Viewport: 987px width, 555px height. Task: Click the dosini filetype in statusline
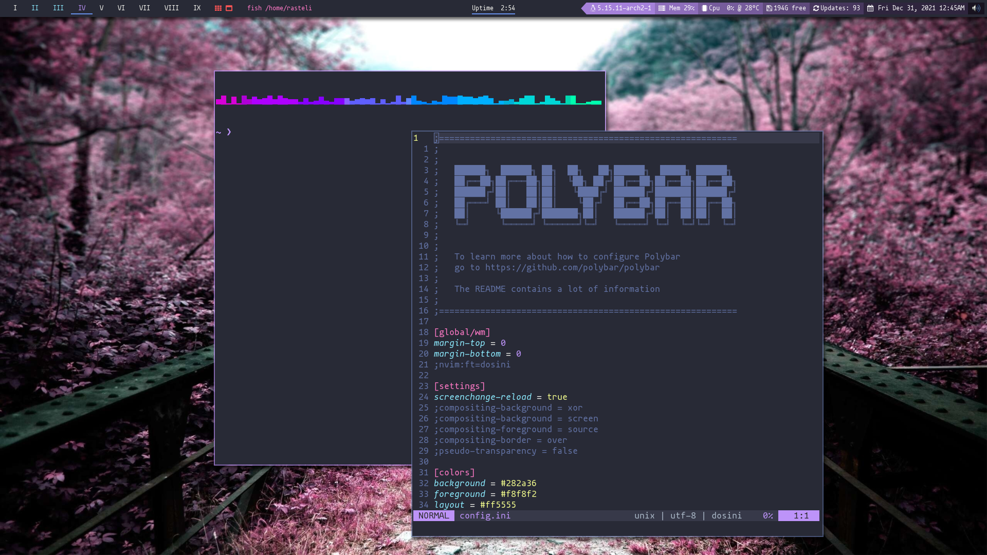click(x=727, y=516)
